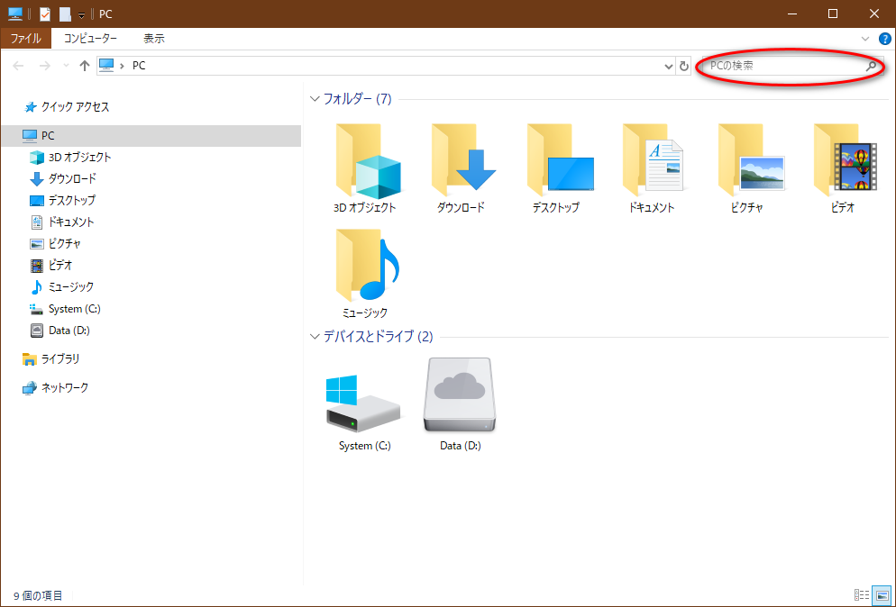Open the address bar history dropdown
This screenshot has width=896, height=607.
tap(668, 66)
